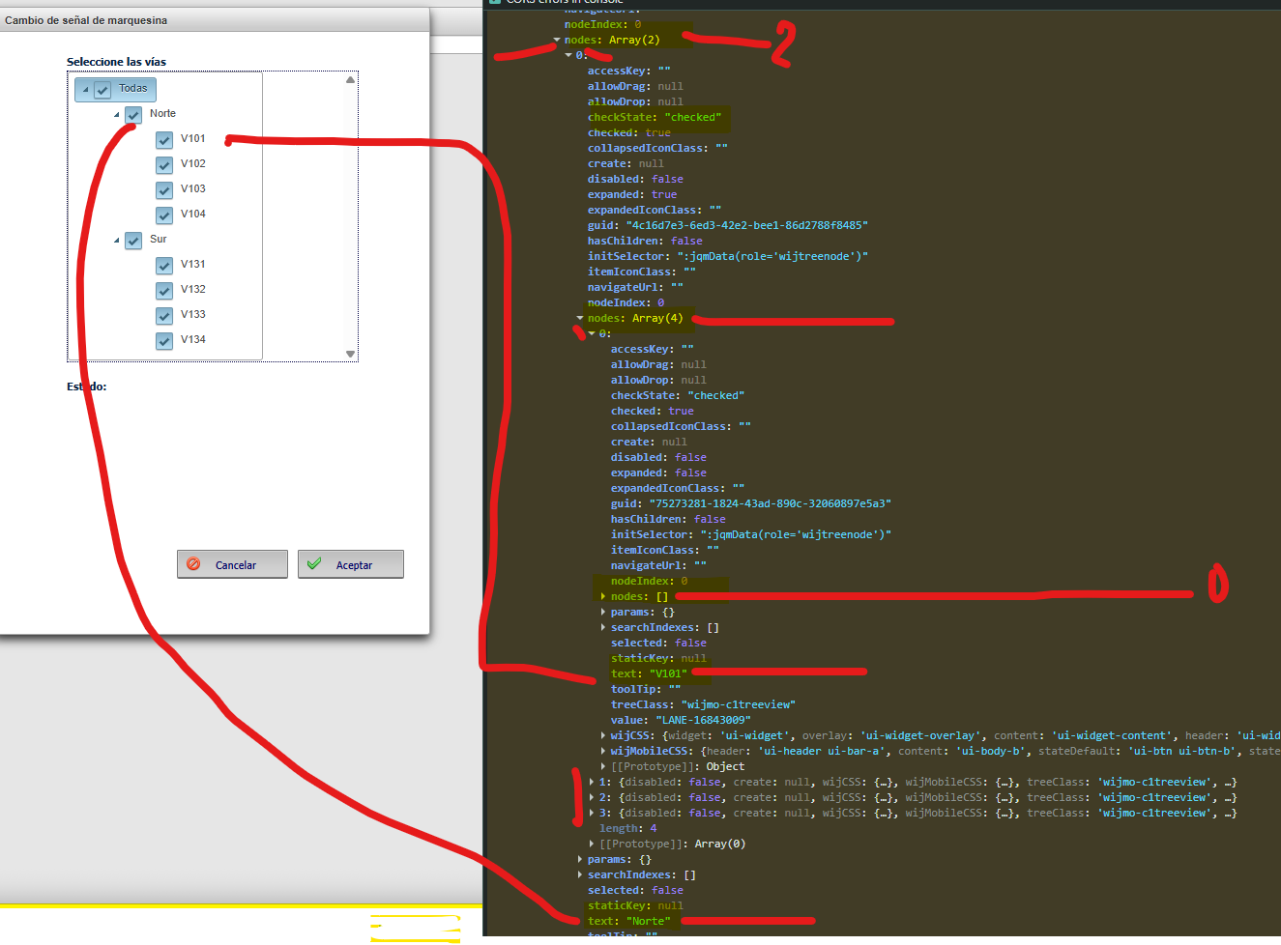Uncheck the V134 lane checkbox
The height and width of the screenshot is (945, 1281).
tap(164, 341)
